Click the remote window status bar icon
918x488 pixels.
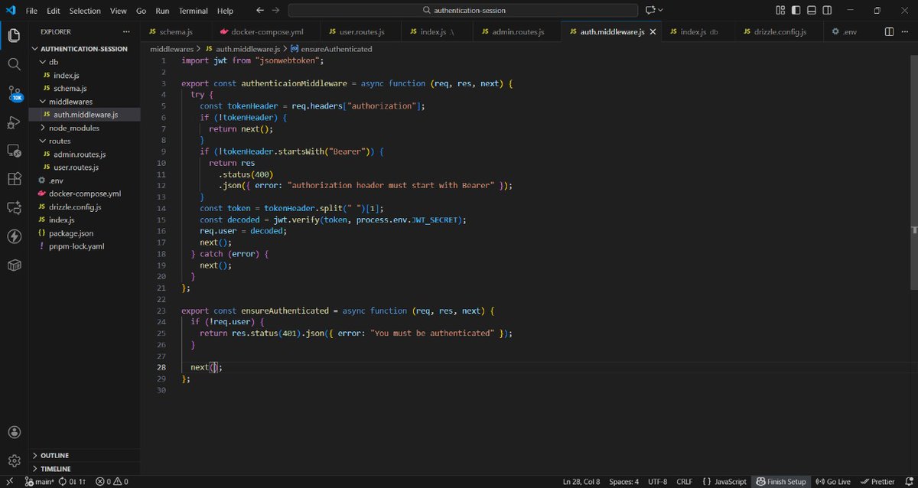[x=8, y=482]
